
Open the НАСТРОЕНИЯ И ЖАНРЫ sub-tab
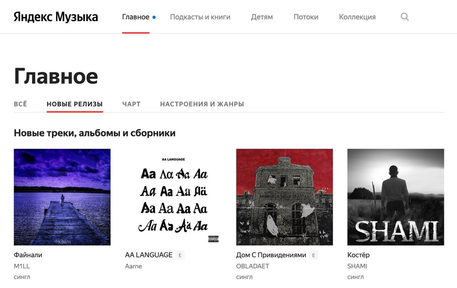(202, 104)
